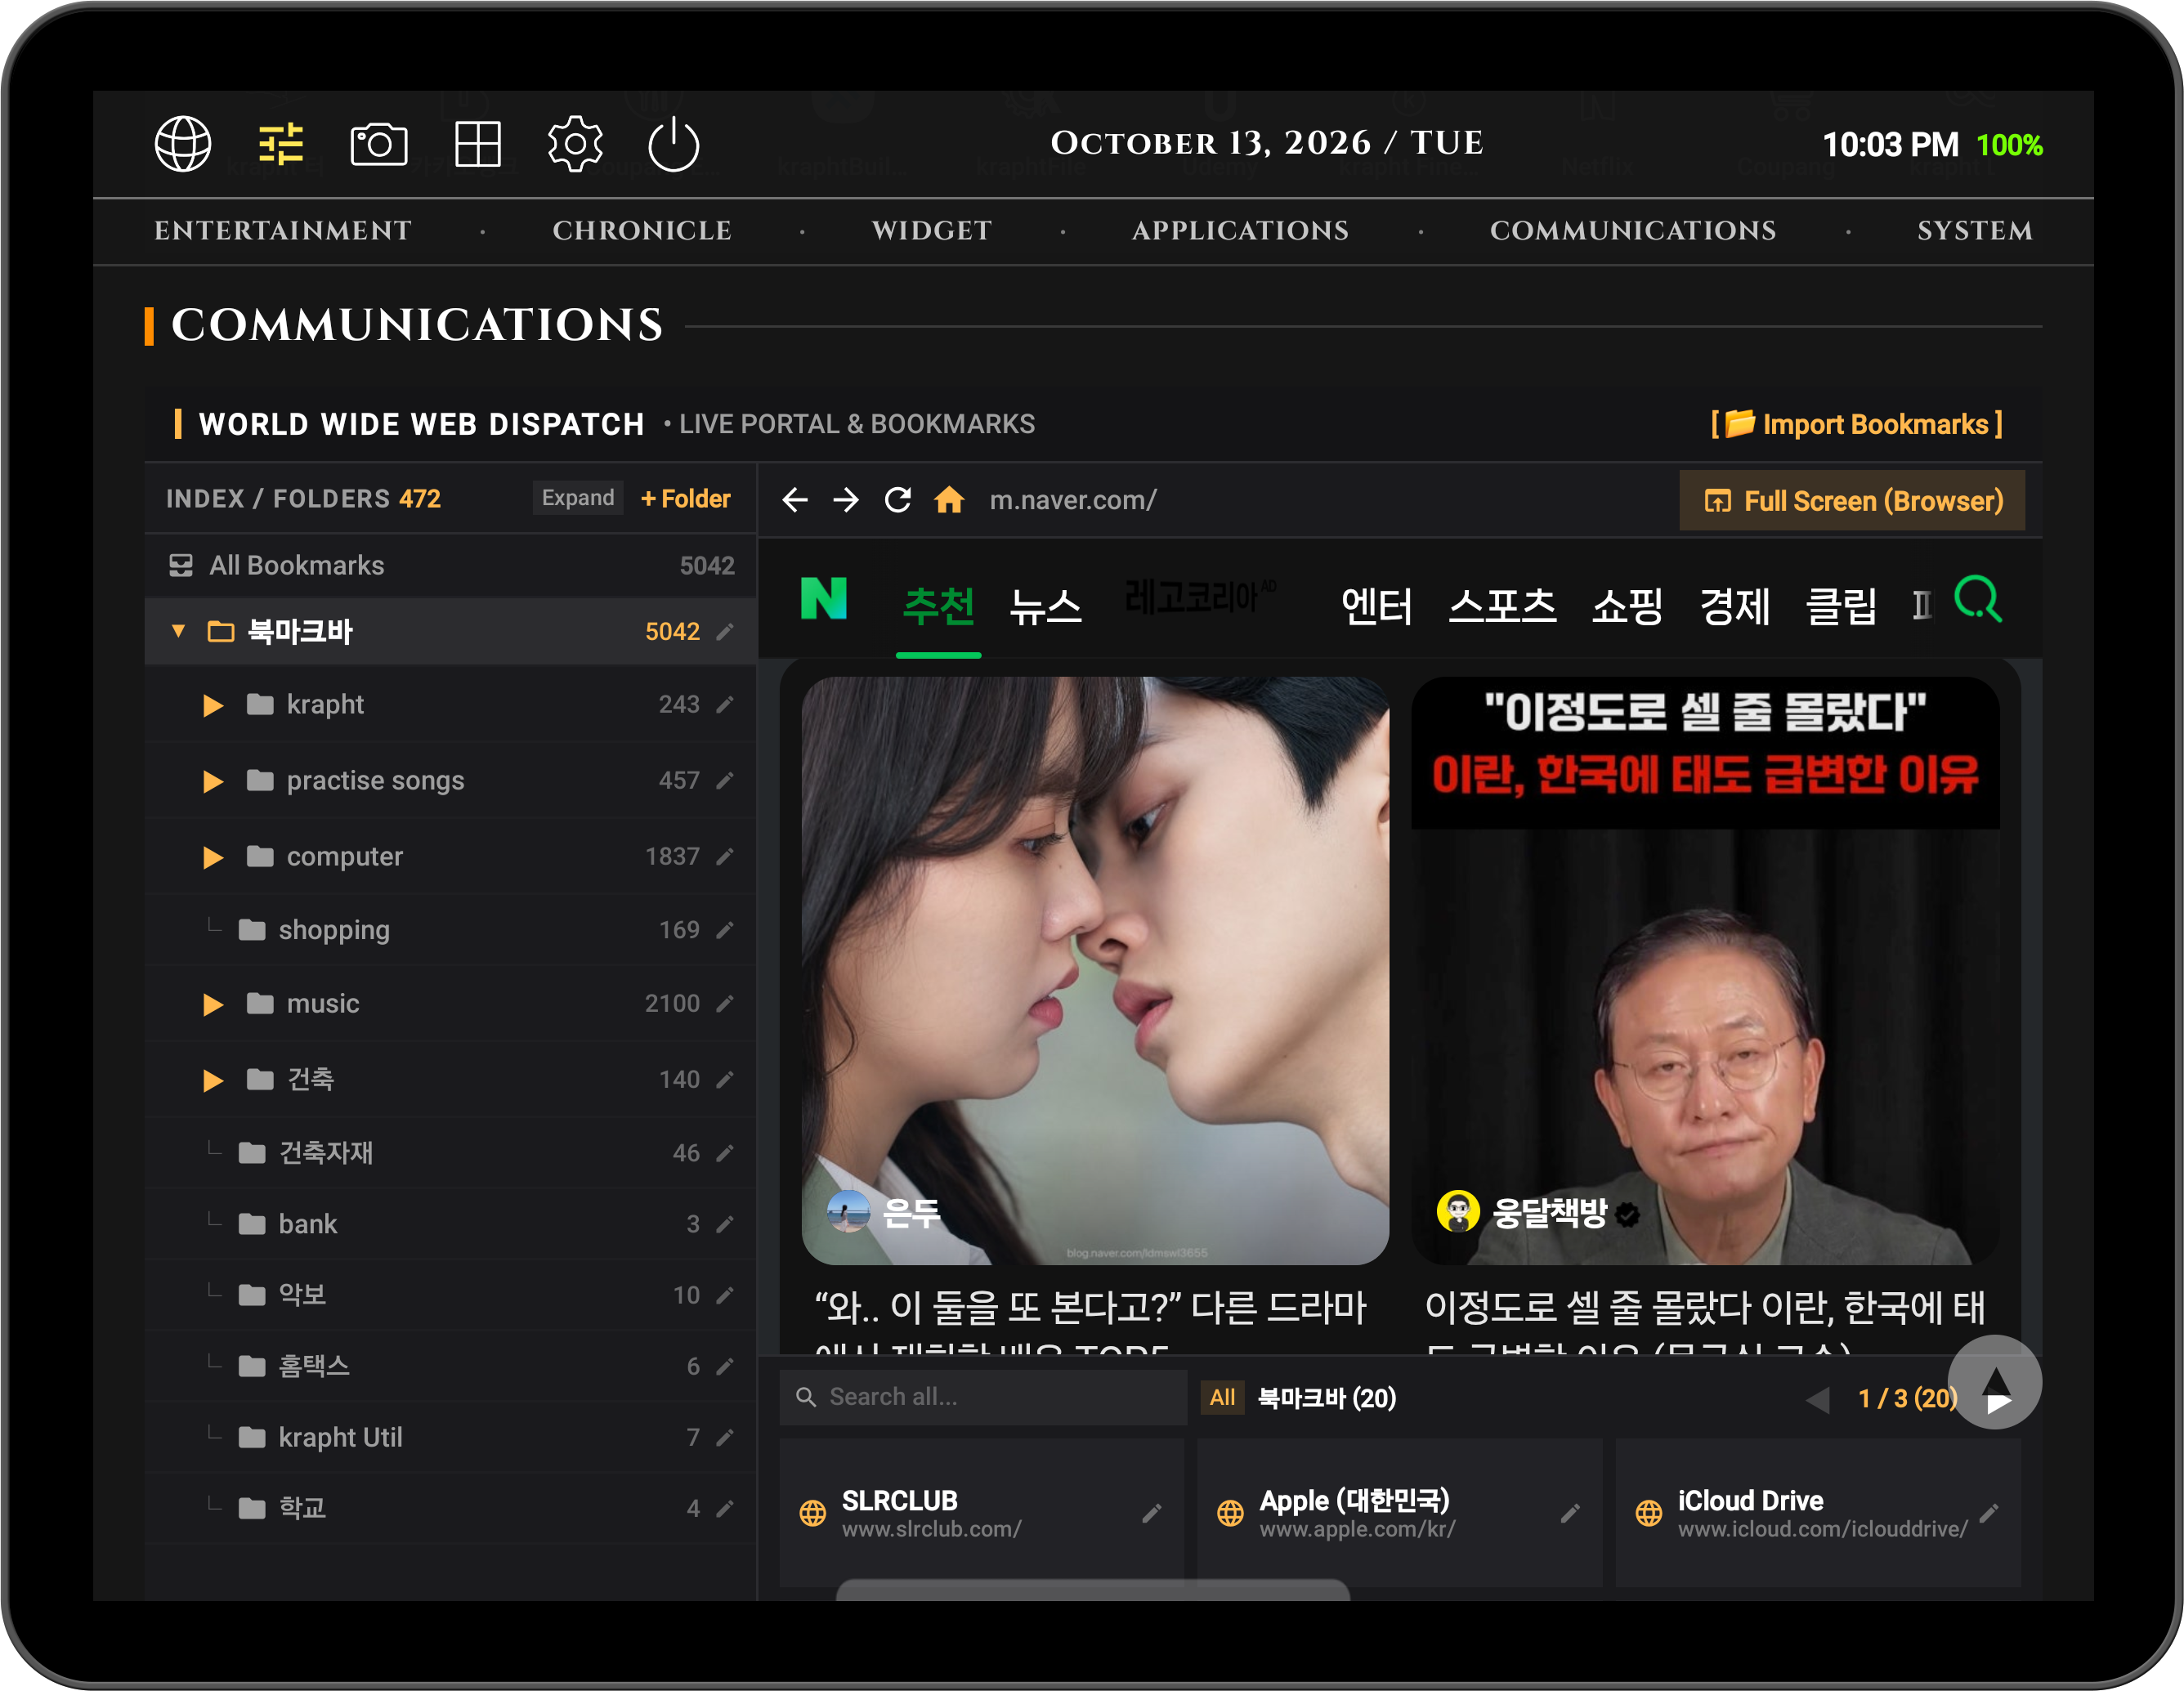Tap the Naver N logo
The width and height of the screenshot is (2184, 1691).
[x=823, y=598]
